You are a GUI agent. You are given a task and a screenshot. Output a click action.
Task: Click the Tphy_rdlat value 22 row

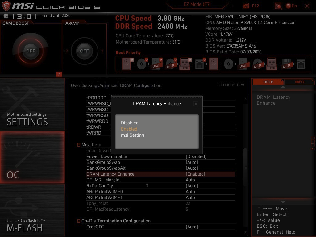160,203
